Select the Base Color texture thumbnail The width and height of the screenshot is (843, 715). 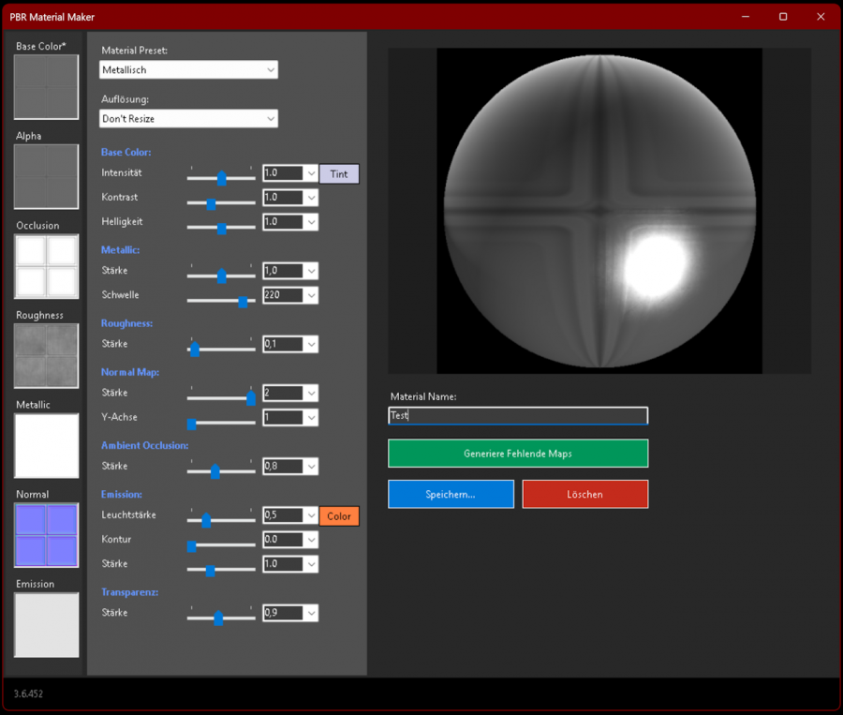coord(46,87)
